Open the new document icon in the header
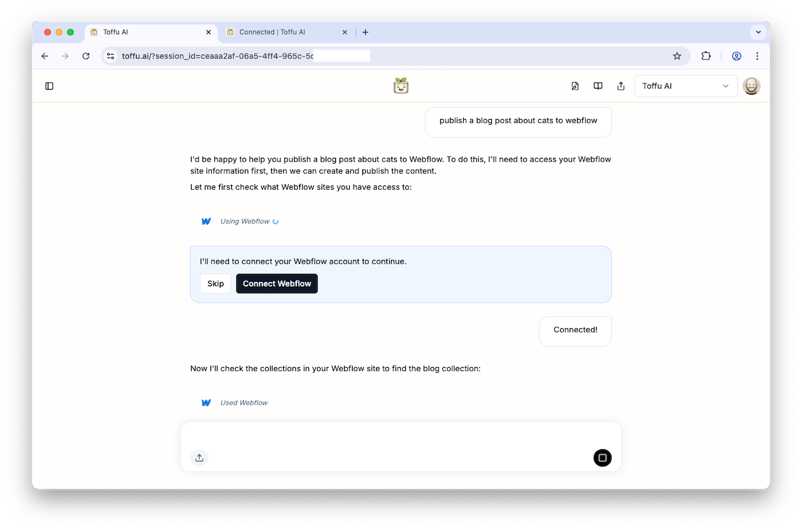The height and width of the screenshot is (530, 802). point(575,86)
